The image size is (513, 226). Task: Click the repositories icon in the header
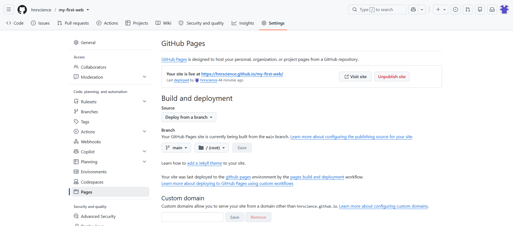[x=480, y=9]
